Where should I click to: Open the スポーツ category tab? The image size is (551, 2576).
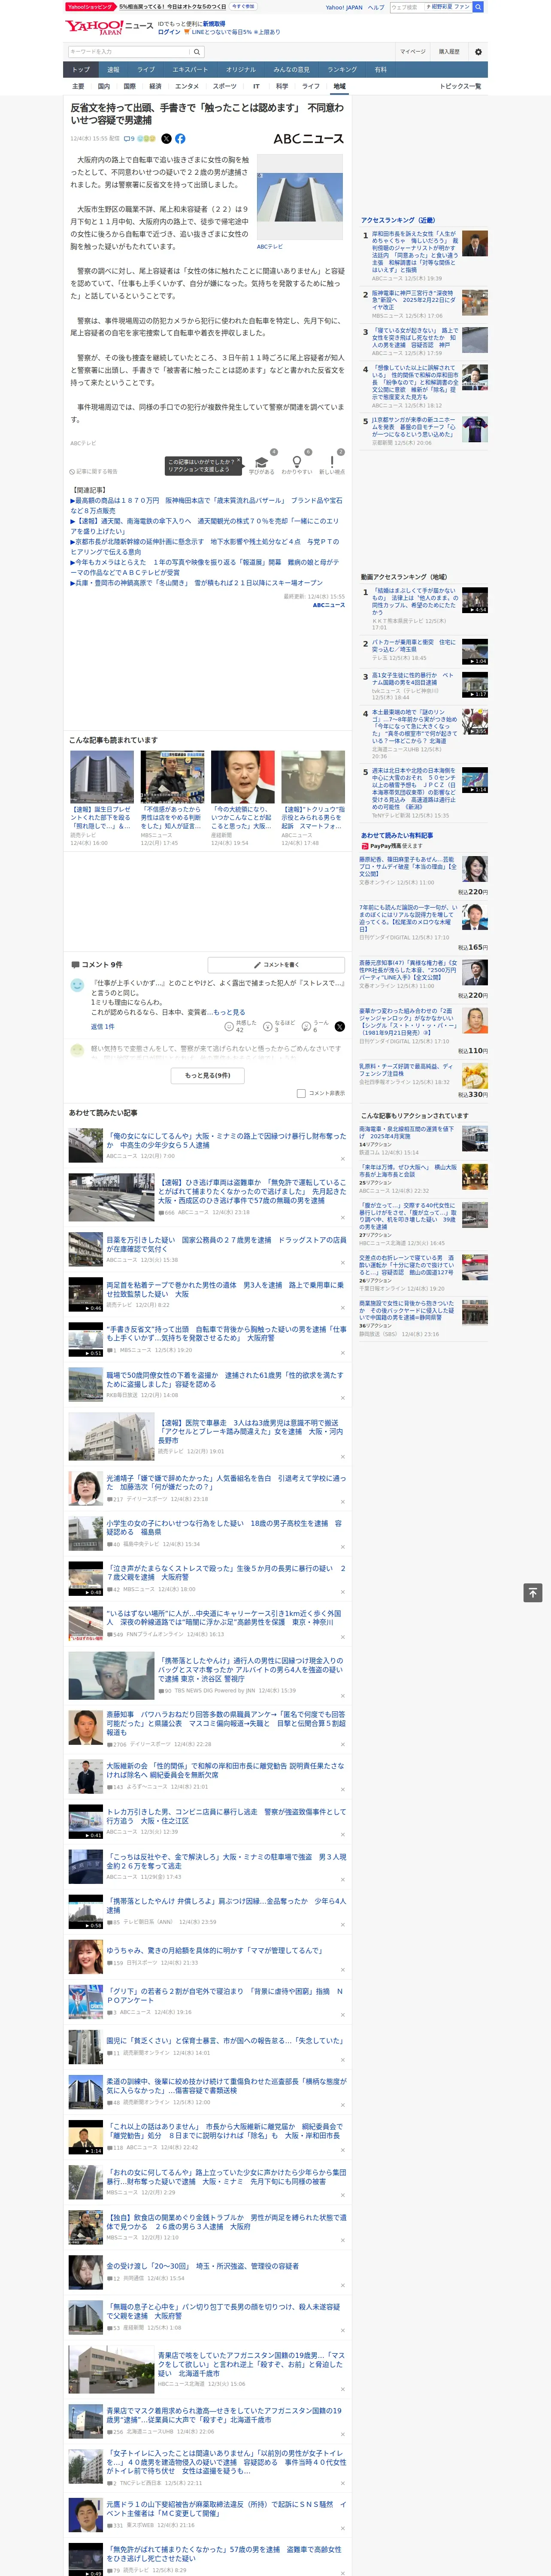pyautogui.click(x=224, y=86)
